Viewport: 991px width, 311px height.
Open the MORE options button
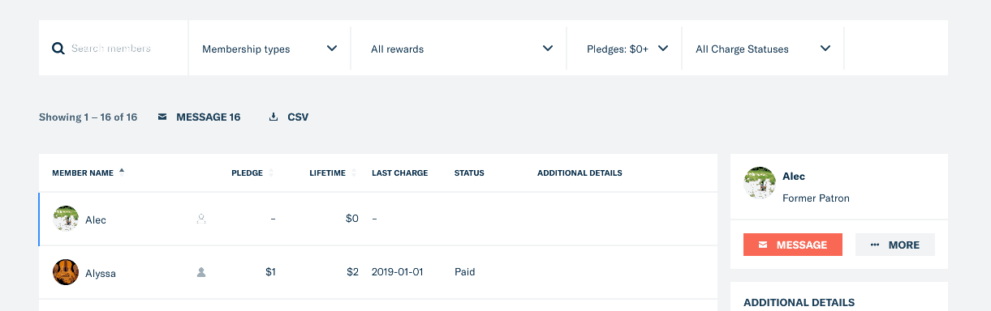coord(895,245)
